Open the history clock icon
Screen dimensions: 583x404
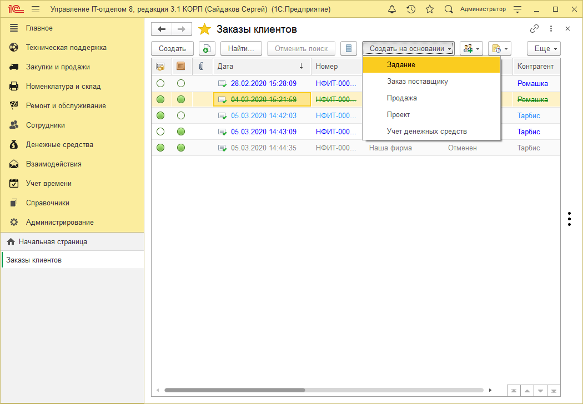[411, 9]
